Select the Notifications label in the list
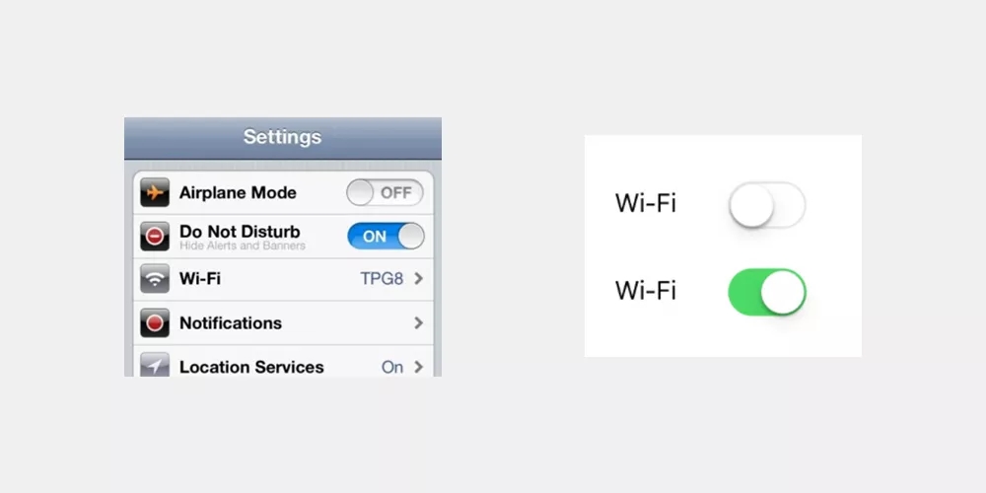986x493 pixels. pyautogui.click(x=231, y=323)
